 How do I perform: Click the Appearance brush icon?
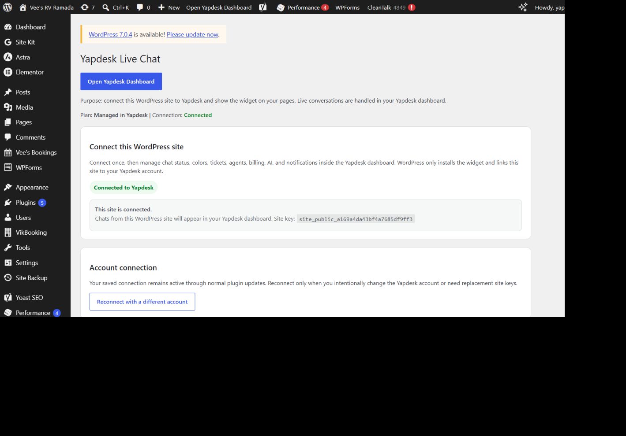coord(8,187)
